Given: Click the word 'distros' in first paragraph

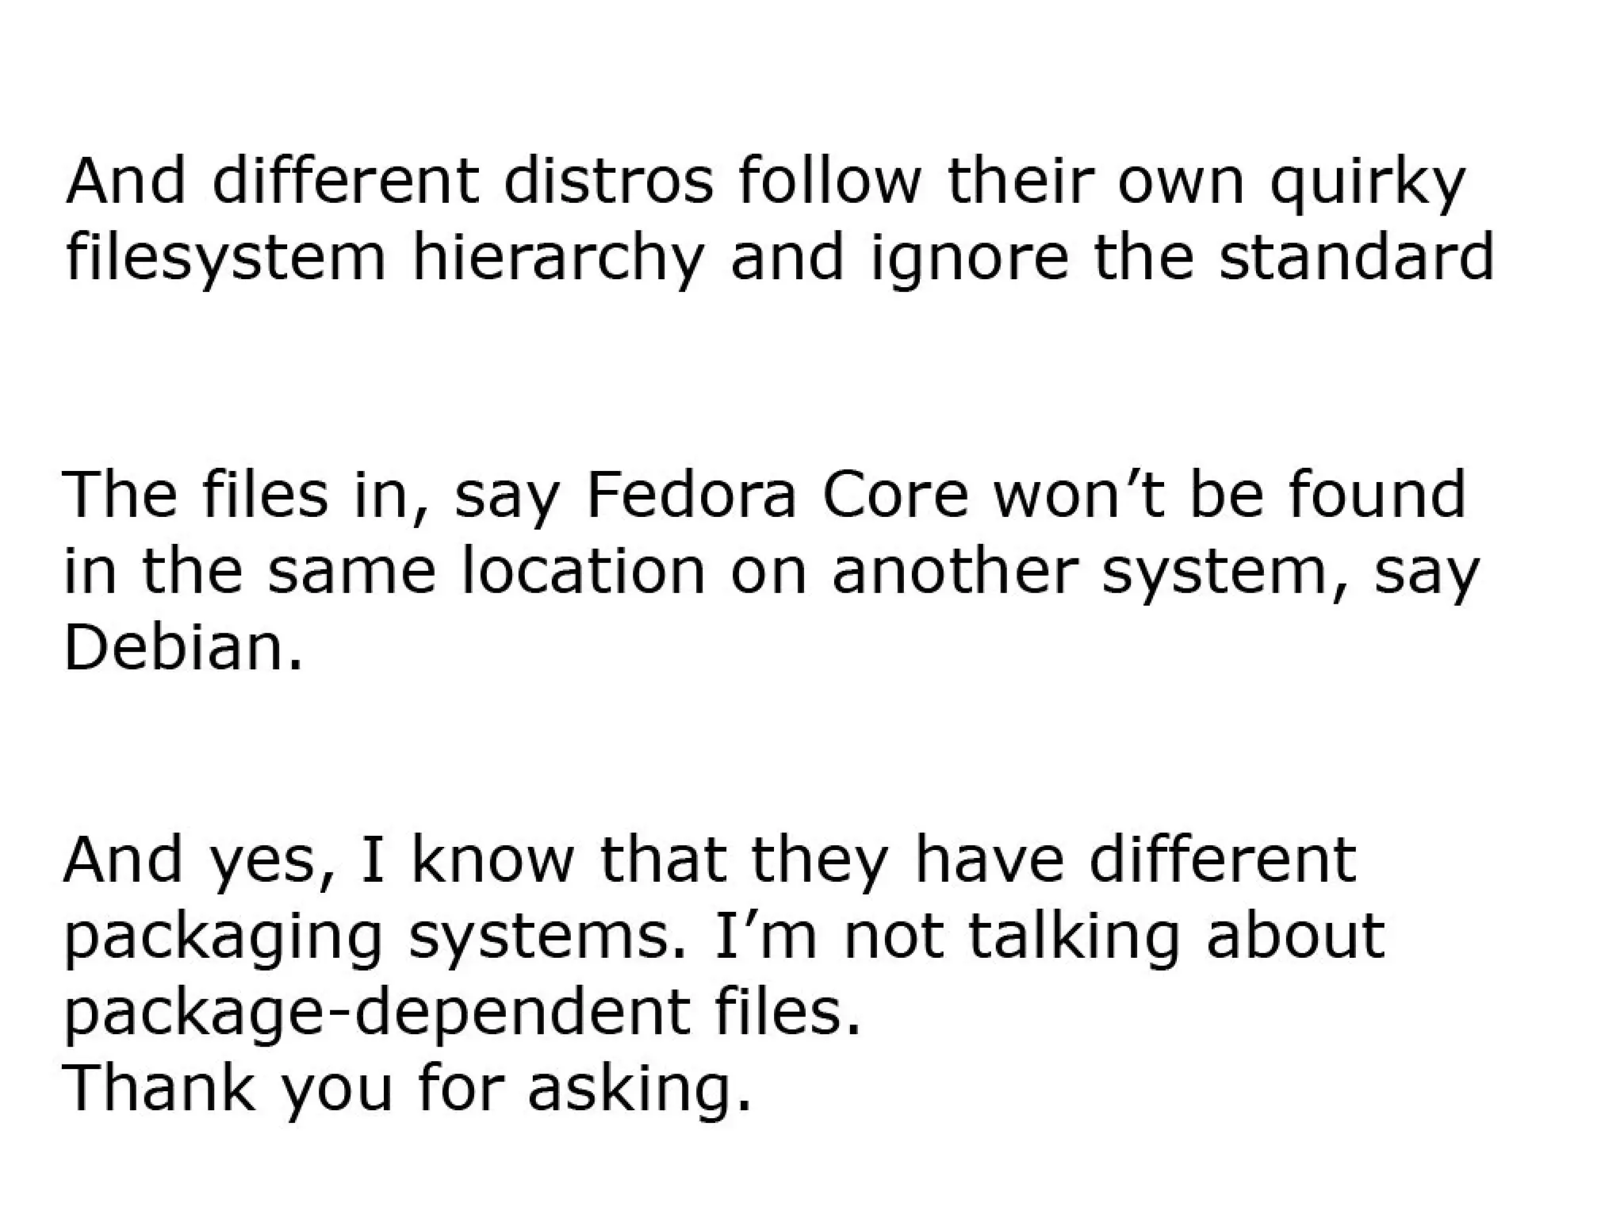Looking at the screenshot, I should 608,181.
